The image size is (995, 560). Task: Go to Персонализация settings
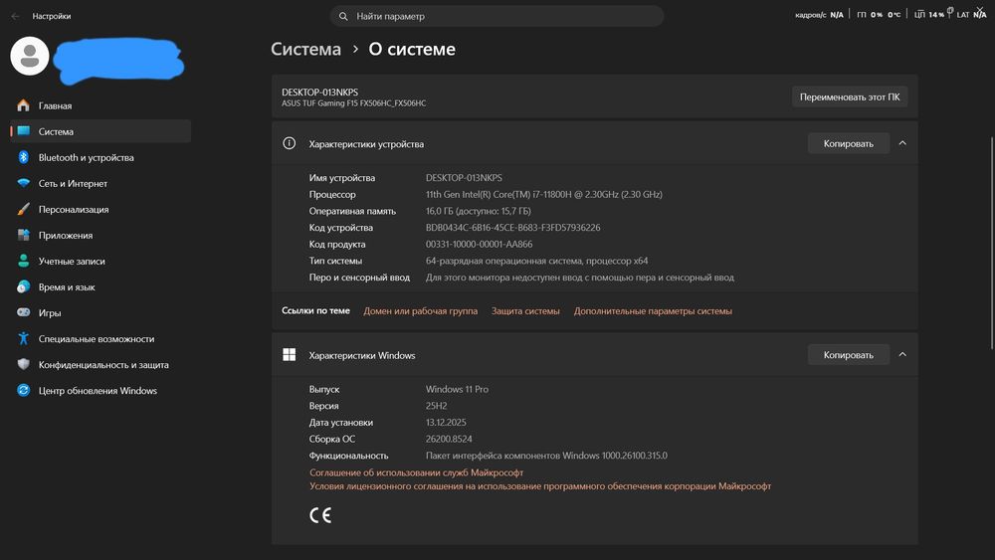(100, 209)
